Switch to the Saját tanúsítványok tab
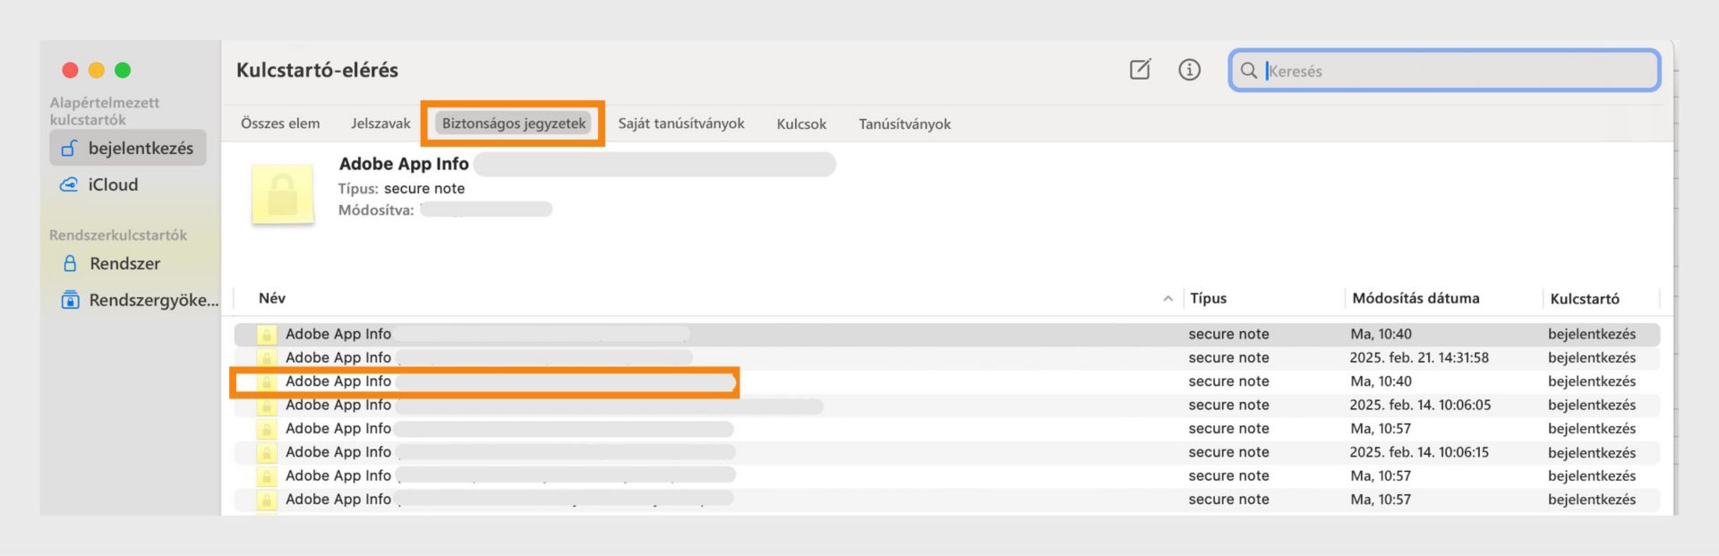 point(681,124)
